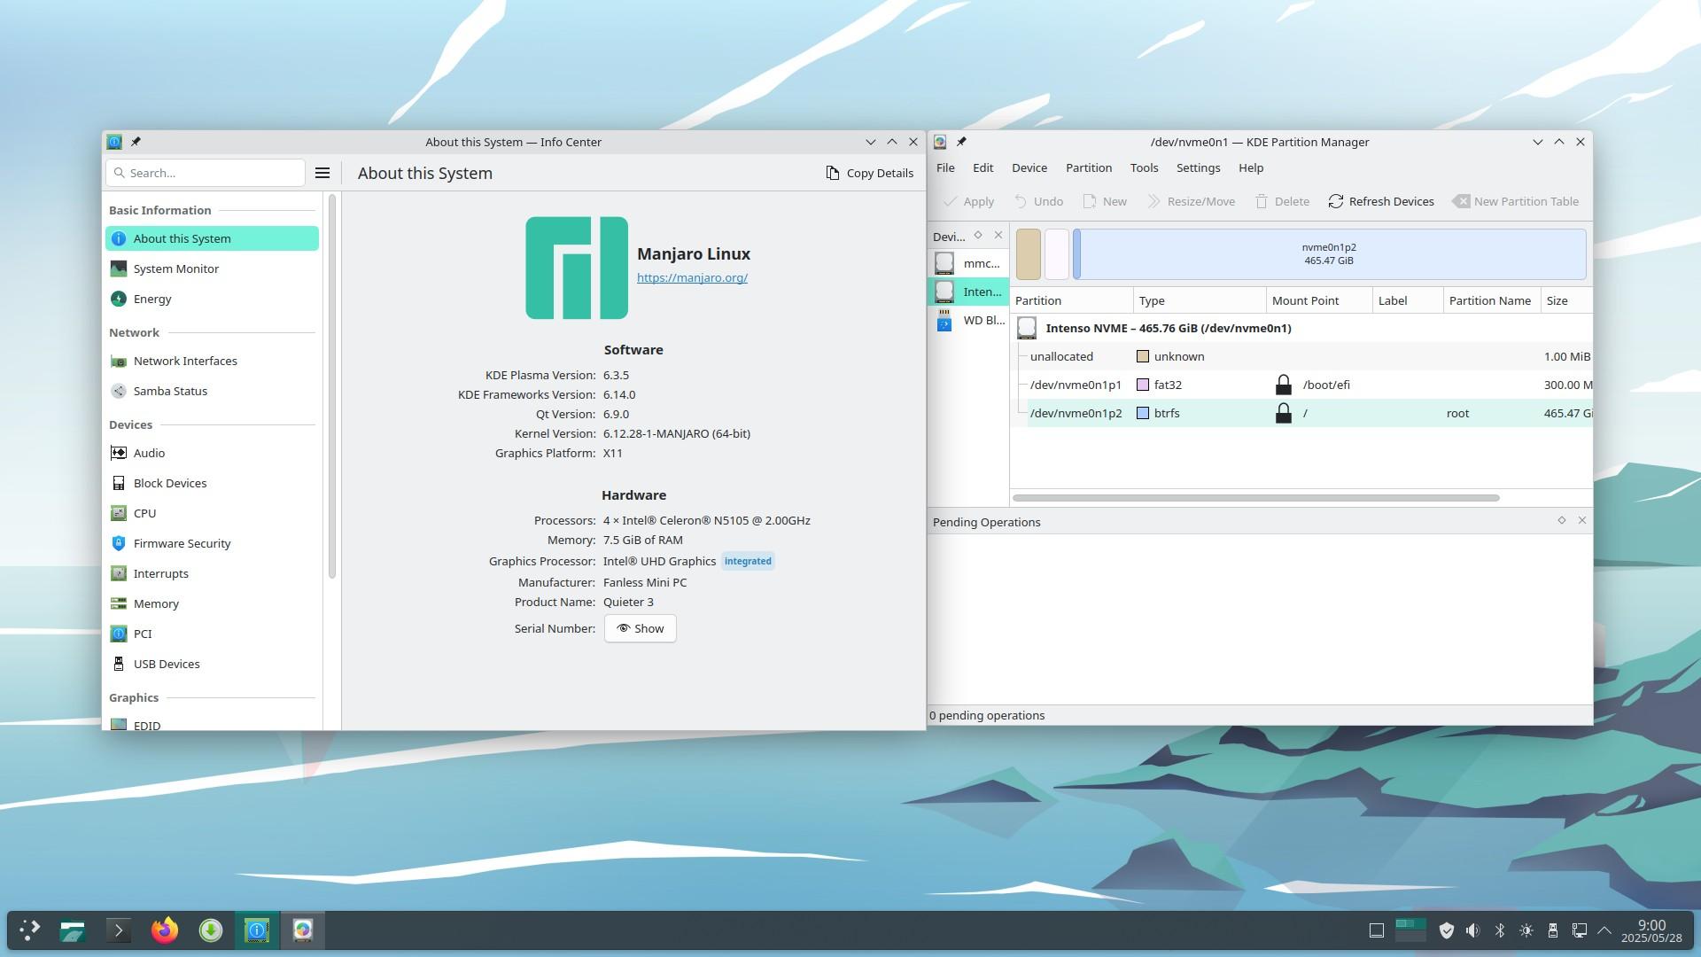Screen dimensions: 1701x957
Task: Open the Help menu
Action: [1250, 167]
